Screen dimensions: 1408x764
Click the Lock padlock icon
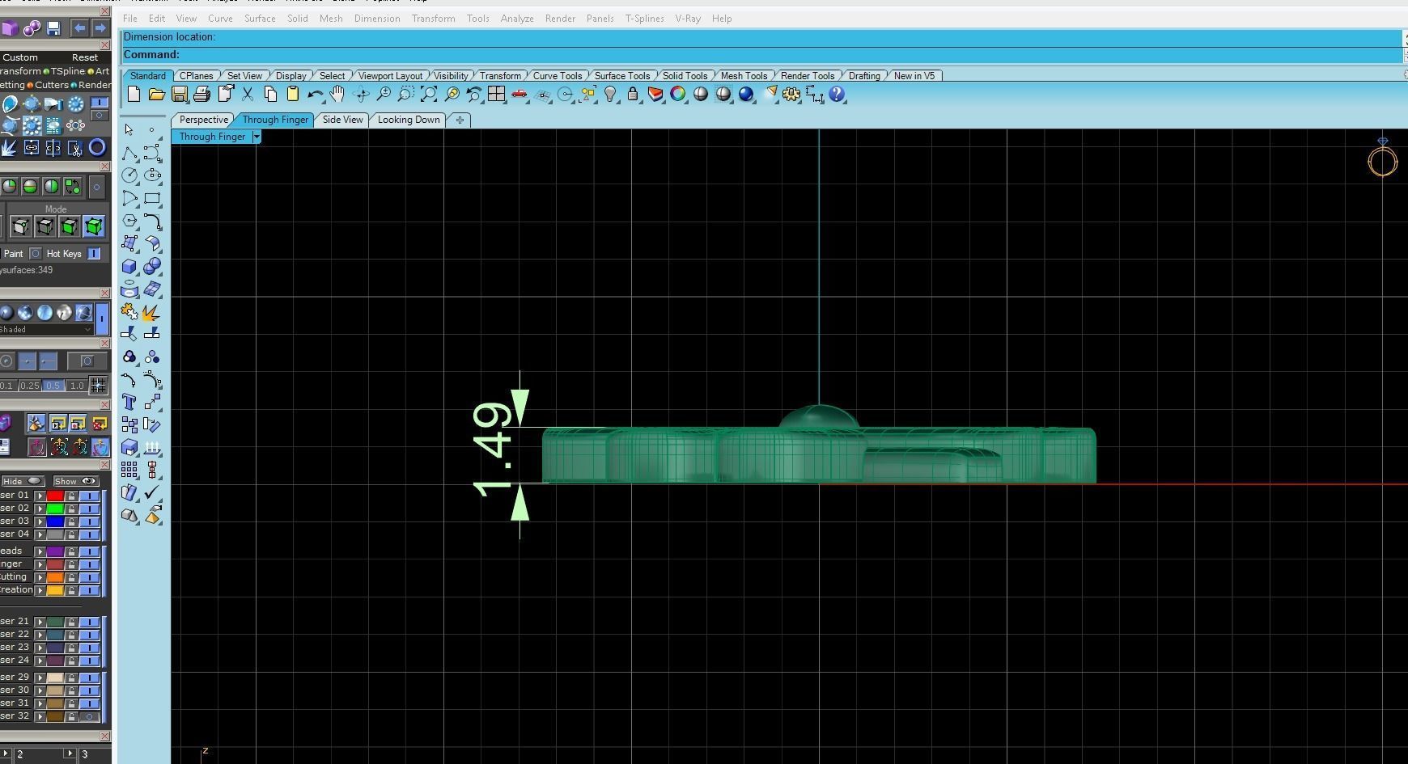[633, 95]
